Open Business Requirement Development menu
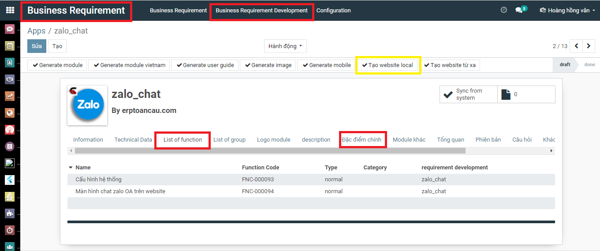Image resolution: width=600 pixels, height=251 pixels. click(x=261, y=10)
